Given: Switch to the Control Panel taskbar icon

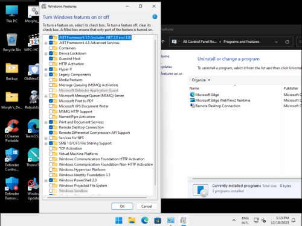Looking at the screenshot, I should (x=170, y=221).
